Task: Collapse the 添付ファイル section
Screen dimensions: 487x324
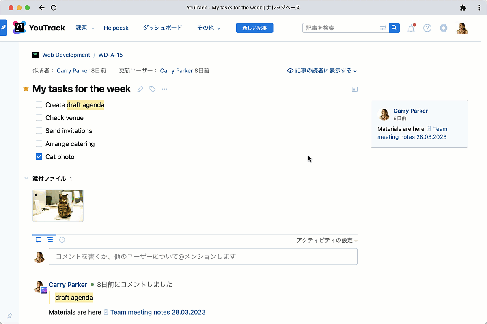Action: coord(26,178)
